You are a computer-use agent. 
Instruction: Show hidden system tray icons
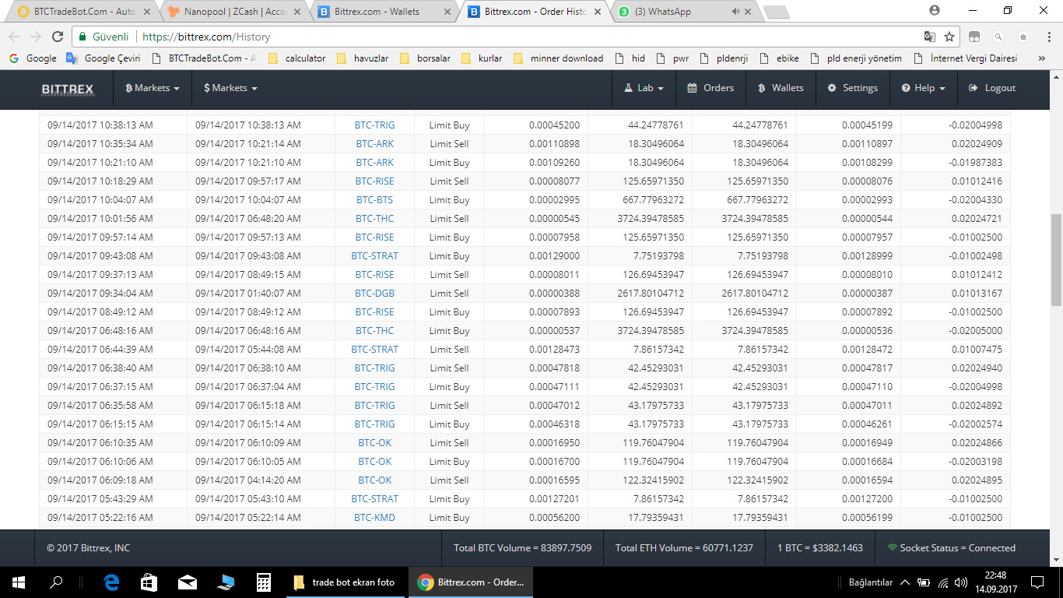point(905,582)
